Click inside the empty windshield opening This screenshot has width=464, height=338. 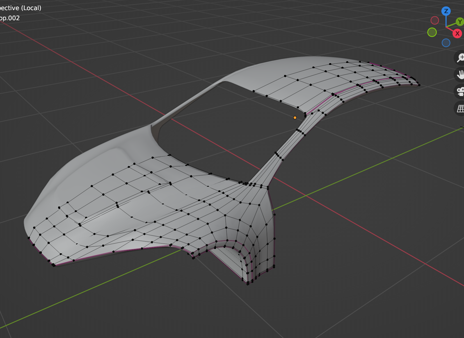(x=225, y=126)
